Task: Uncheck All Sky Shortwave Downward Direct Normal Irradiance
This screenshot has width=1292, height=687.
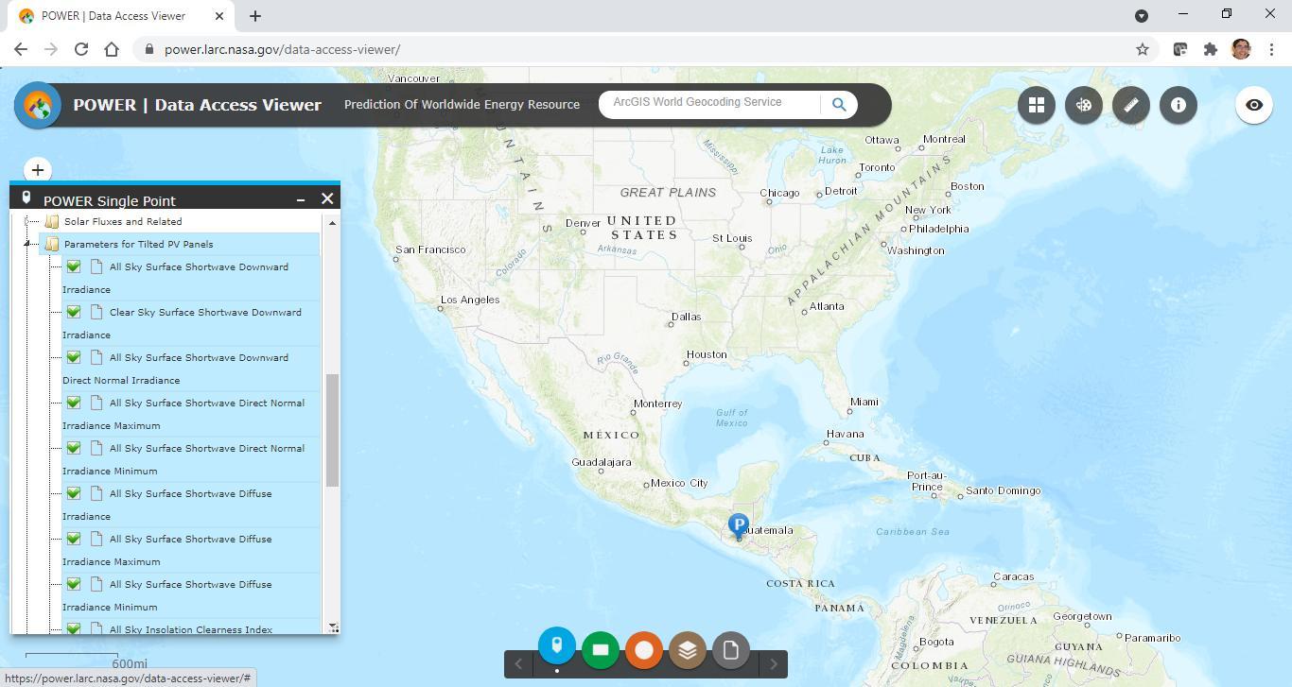Action: click(74, 357)
